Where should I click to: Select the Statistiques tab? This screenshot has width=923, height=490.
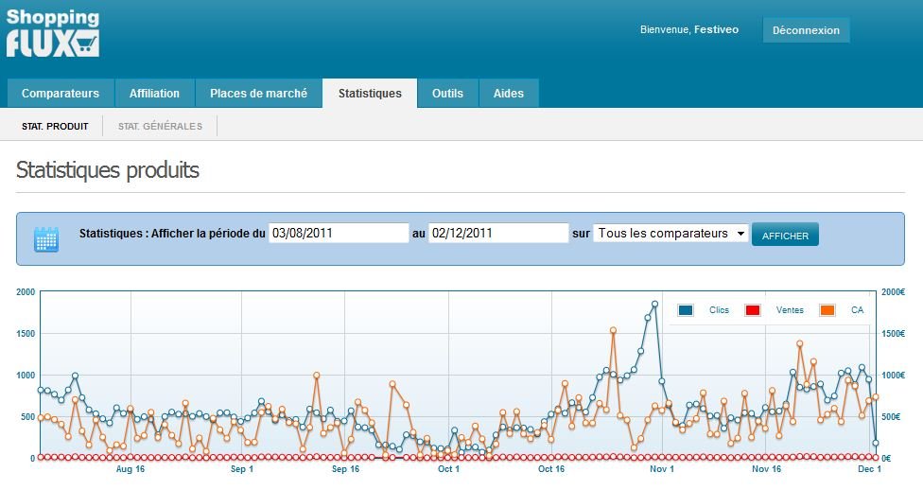(370, 94)
